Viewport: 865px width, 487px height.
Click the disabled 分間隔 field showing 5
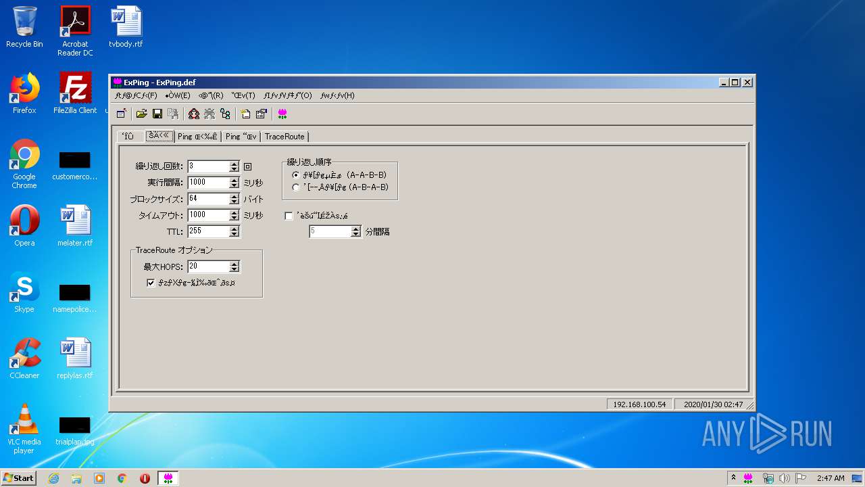pos(330,231)
